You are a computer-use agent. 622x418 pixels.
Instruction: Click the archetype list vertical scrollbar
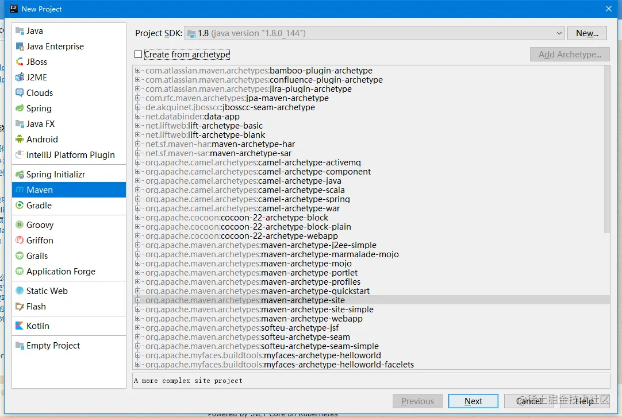[x=606, y=150]
